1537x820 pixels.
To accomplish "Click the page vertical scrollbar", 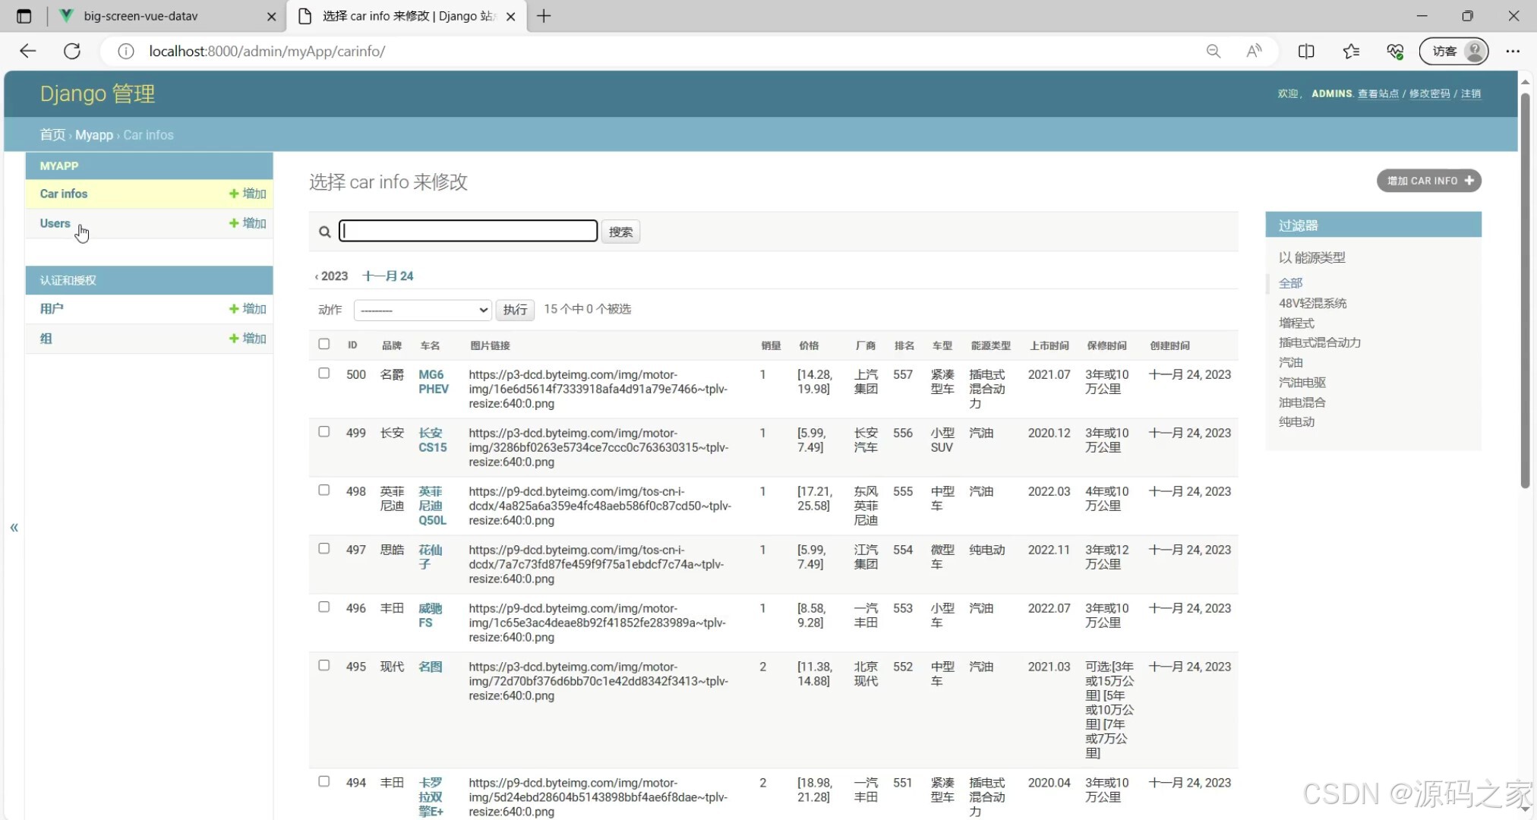I will coord(1525,289).
